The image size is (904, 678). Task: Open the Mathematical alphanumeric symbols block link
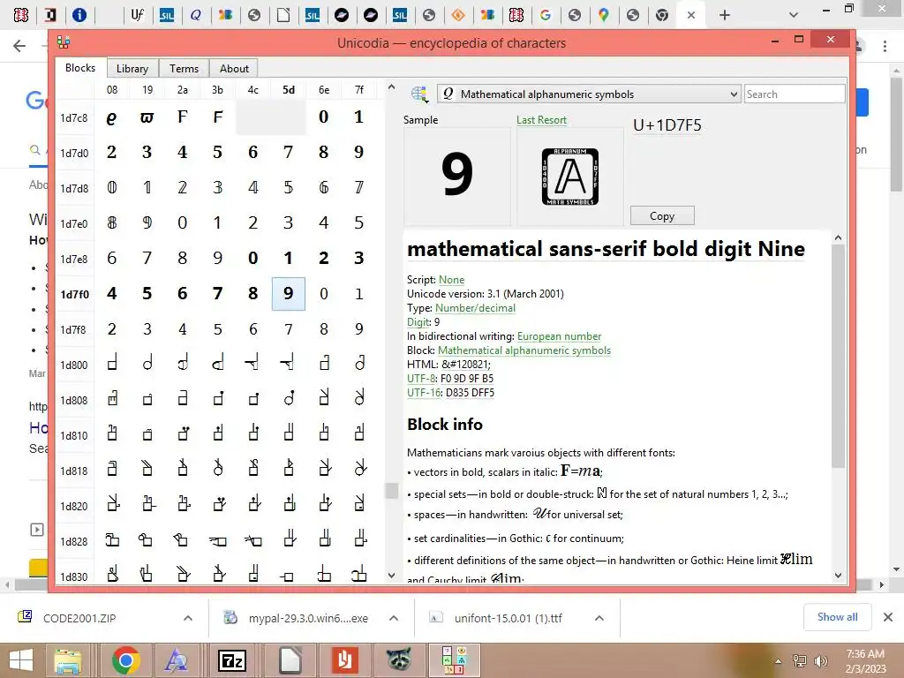click(x=524, y=350)
